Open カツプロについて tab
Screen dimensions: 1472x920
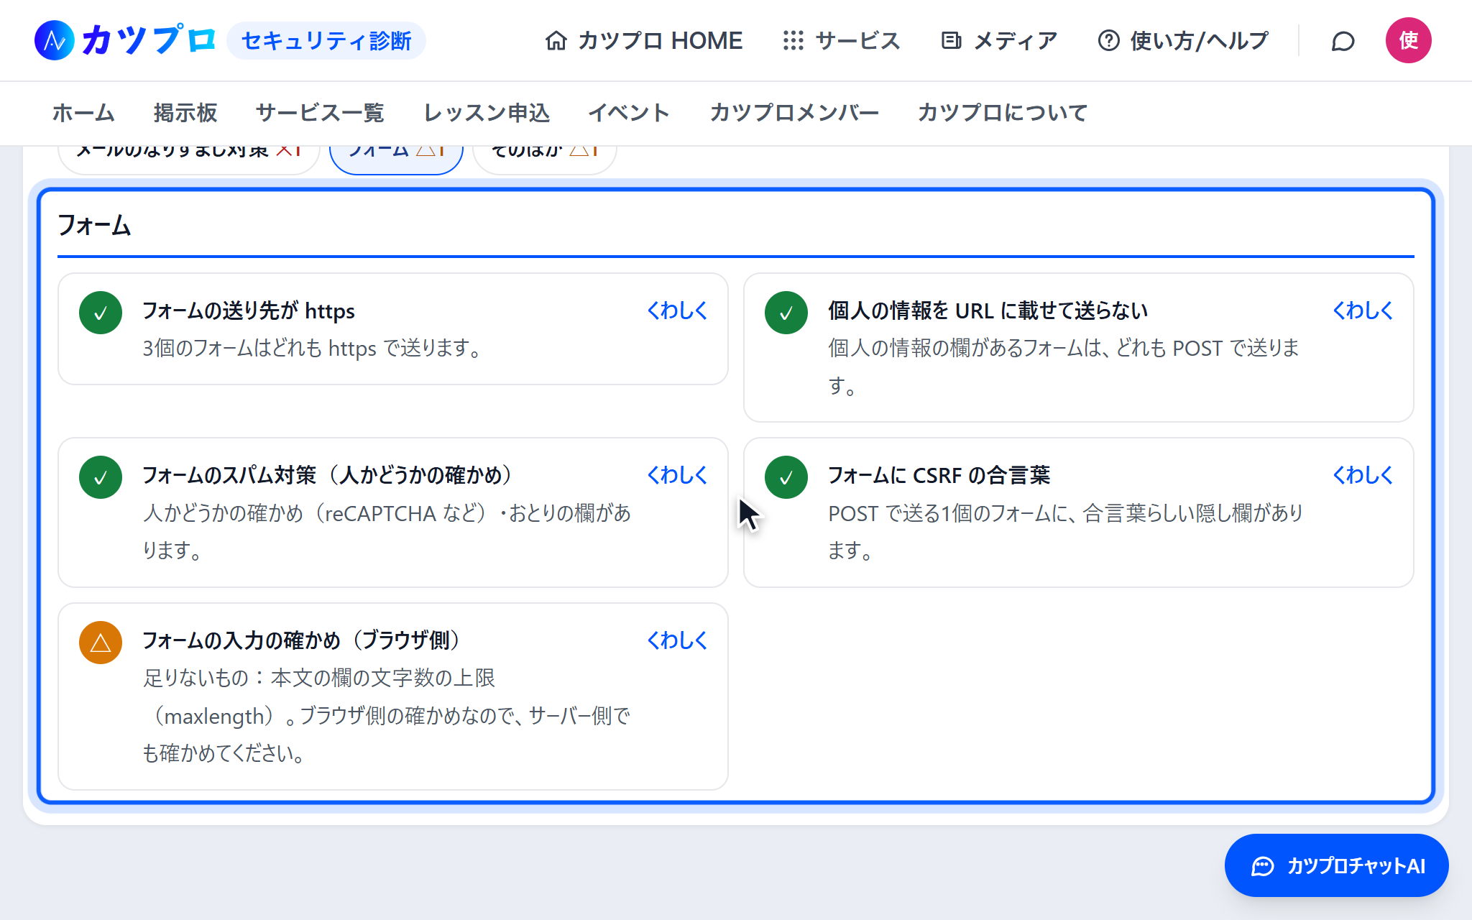click(x=1003, y=113)
